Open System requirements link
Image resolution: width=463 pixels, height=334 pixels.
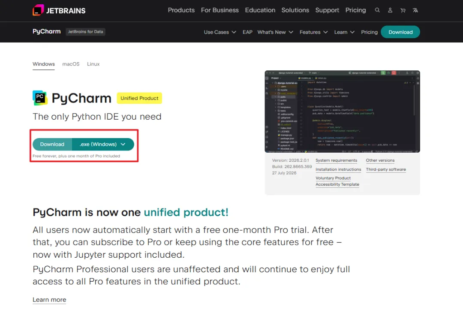(x=337, y=160)
